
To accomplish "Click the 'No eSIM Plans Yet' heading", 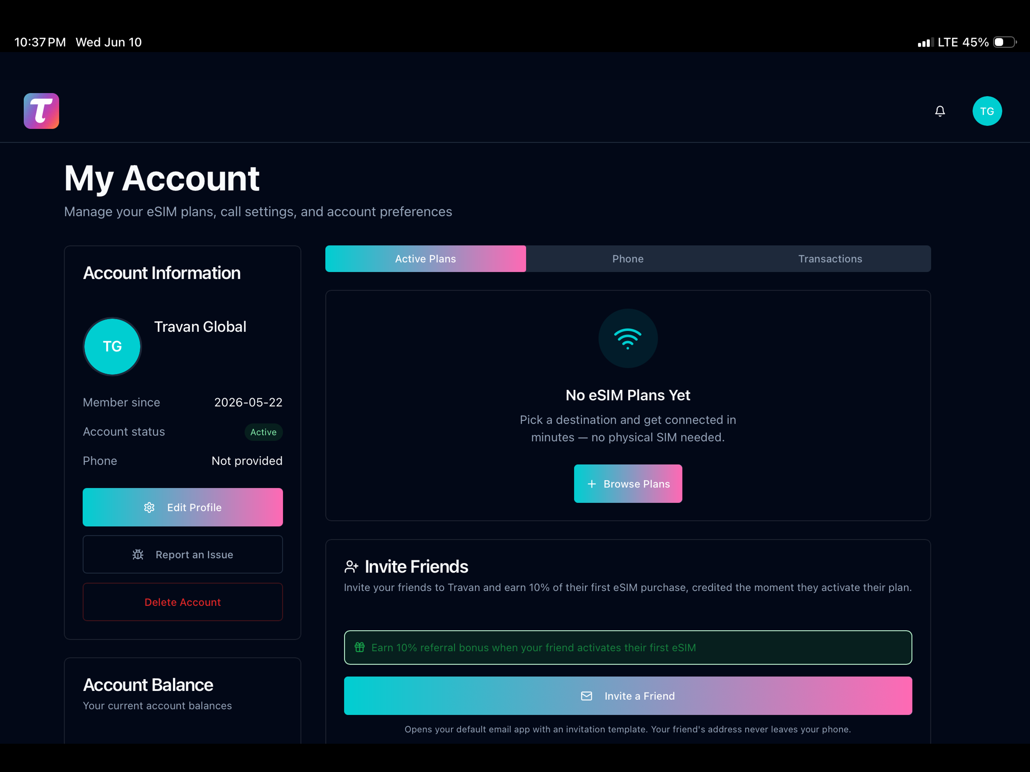I will (x=628, y=395).
